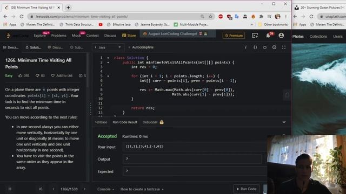
Task: Click the Your input field
Action: (195, 147)
